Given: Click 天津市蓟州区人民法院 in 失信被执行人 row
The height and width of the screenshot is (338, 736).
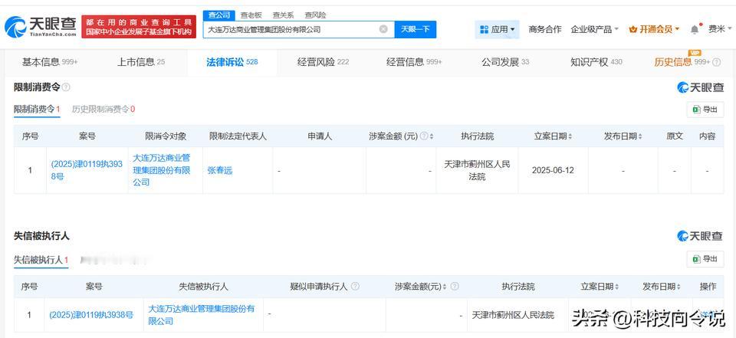Looking at the screenshot, I should [x=513, y=315].
